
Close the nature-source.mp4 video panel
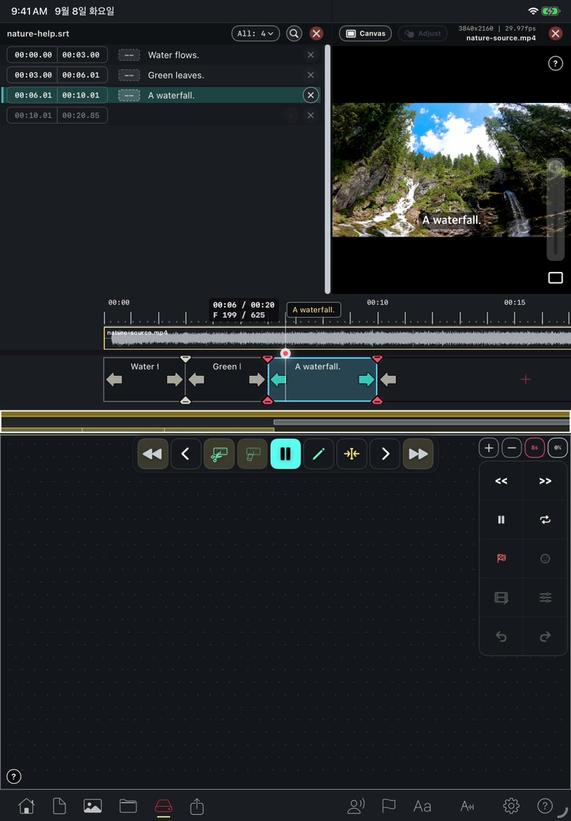pos(555,33)
